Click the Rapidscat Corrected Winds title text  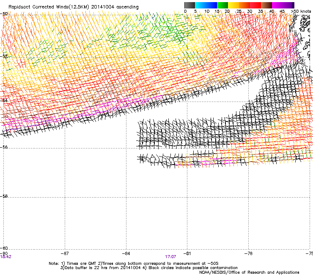74,7
